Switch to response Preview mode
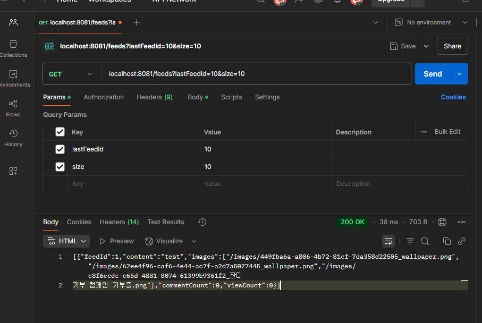Image resolution: width=482 pixels, height=323 pixels. point(116,241)
